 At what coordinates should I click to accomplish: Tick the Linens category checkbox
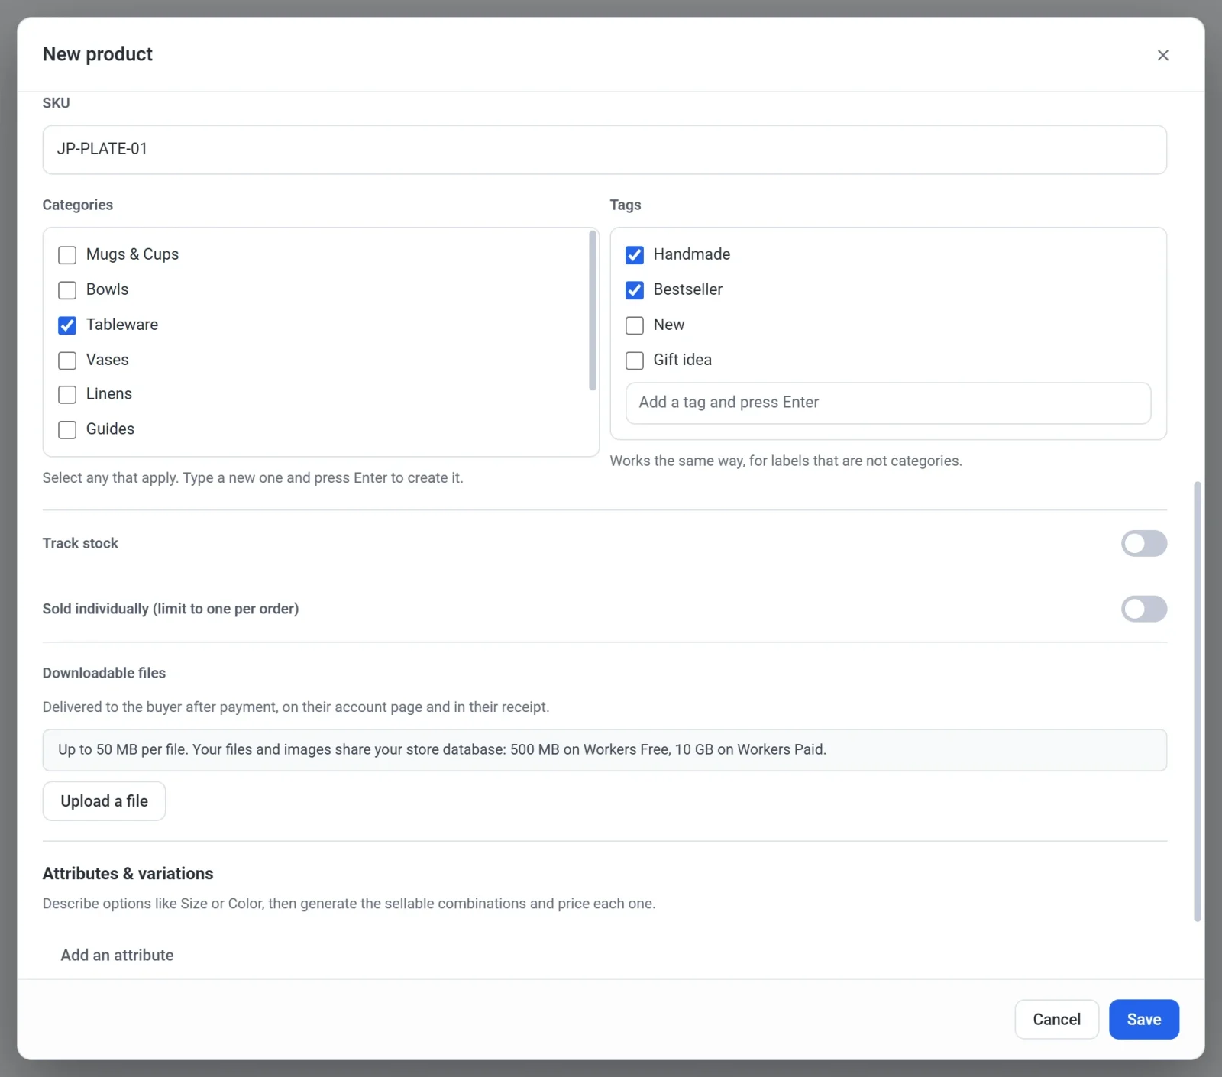(x=67, y=395)
